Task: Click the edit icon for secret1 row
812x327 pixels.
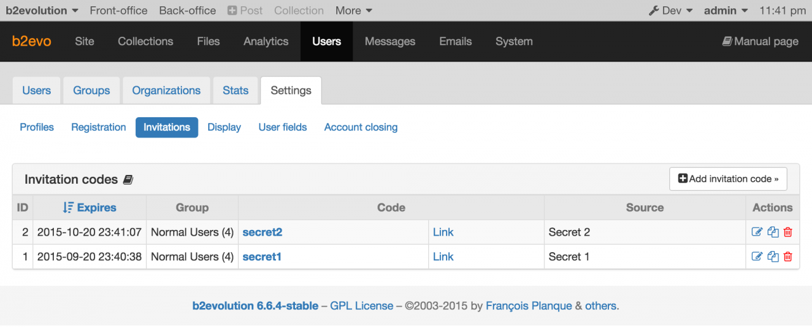Action: tap(757, 257)
